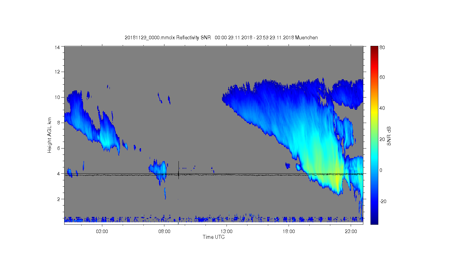Click the 2 km height tick label
450x270 pixels.
point(59,199)
